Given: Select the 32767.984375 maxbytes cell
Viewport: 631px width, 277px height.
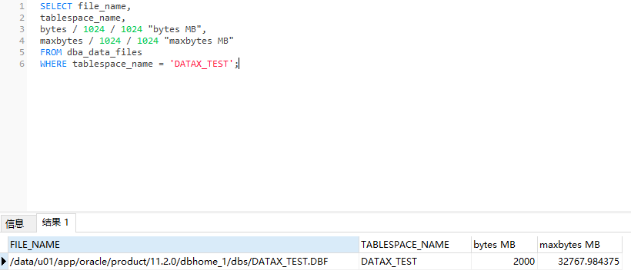Looking at the screenshot, I should coord(579,262).
